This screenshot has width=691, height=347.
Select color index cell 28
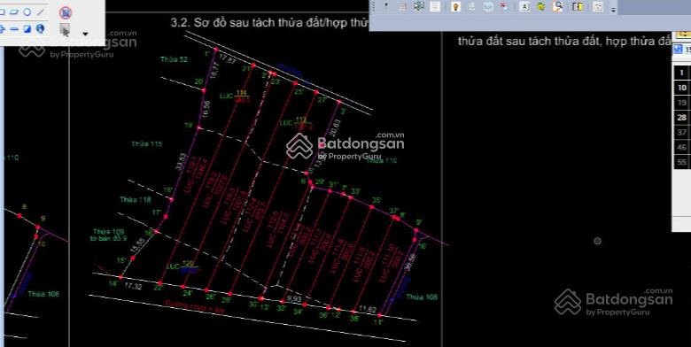click(x=682, y=118)
